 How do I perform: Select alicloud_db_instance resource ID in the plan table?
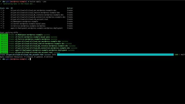tap(37, 15)
